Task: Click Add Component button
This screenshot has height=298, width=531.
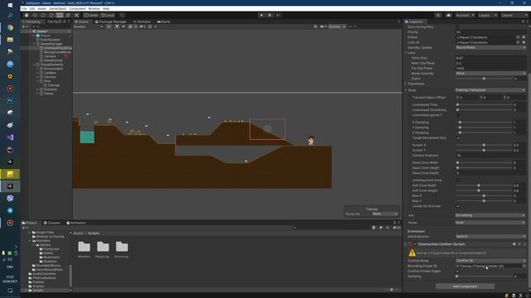Action: click(465, 286)
